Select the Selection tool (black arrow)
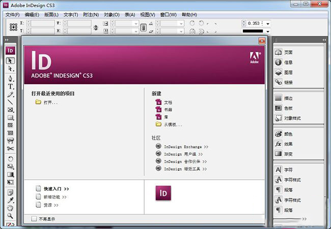Image resolution: width=331 pixels, height=229 pixels. click(10, 60)
